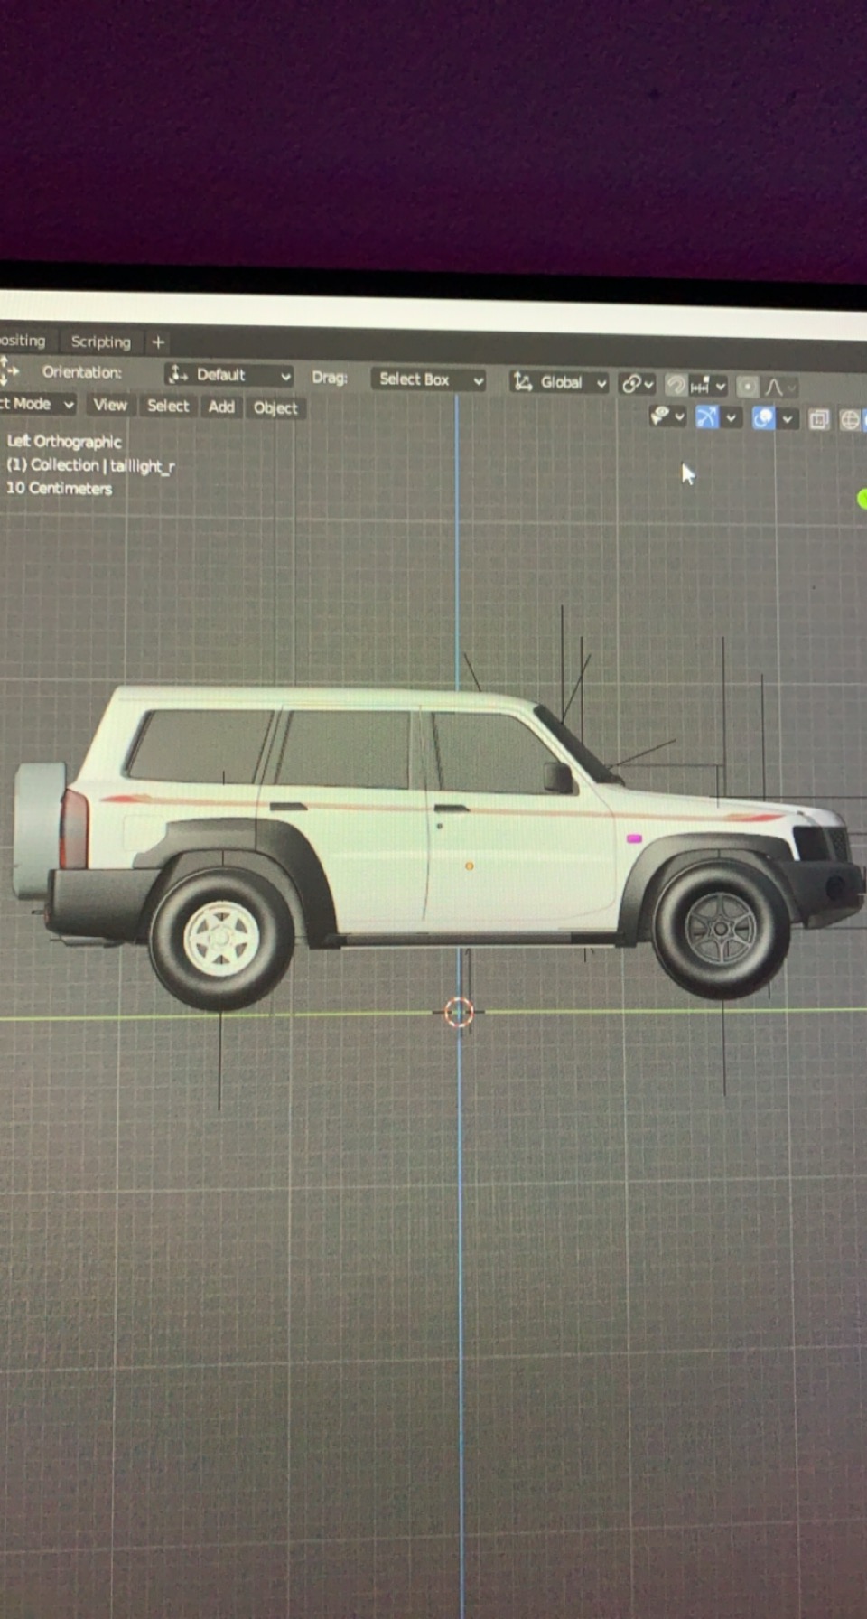Click the 3D cursor at world origin
The width and height of the screenshot is (867, 1619).
pos(459,1012)
